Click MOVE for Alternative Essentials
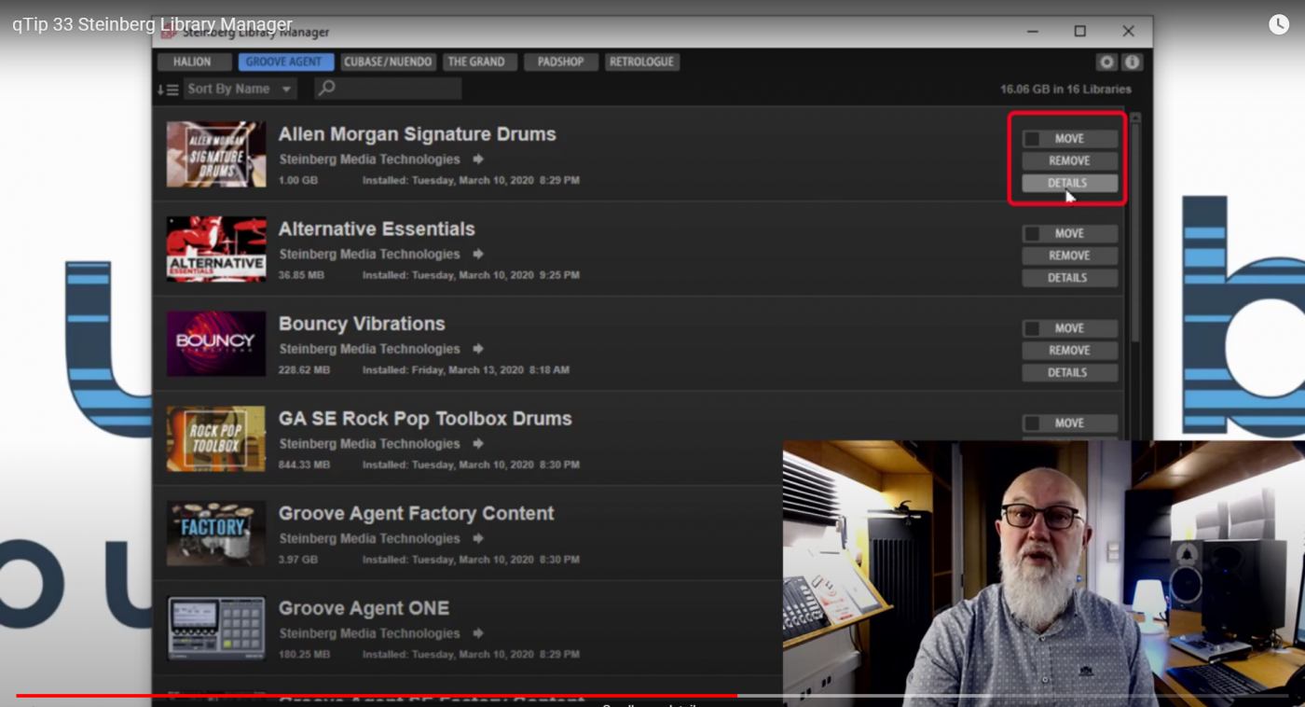The height and width of the screenshot is (707, 1305). [1070, 233]
